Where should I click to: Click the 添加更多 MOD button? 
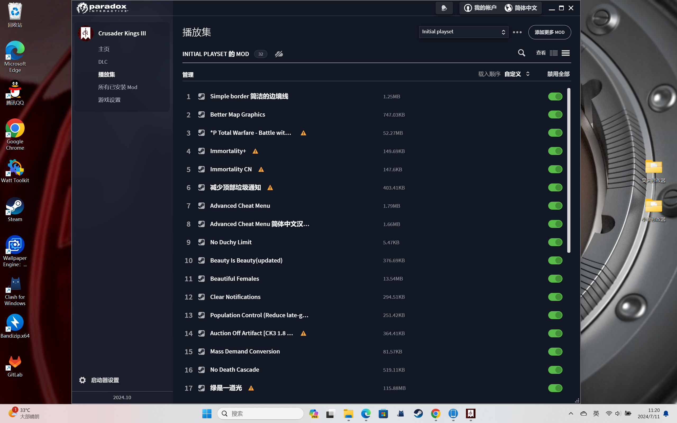(x=550, y=32)
